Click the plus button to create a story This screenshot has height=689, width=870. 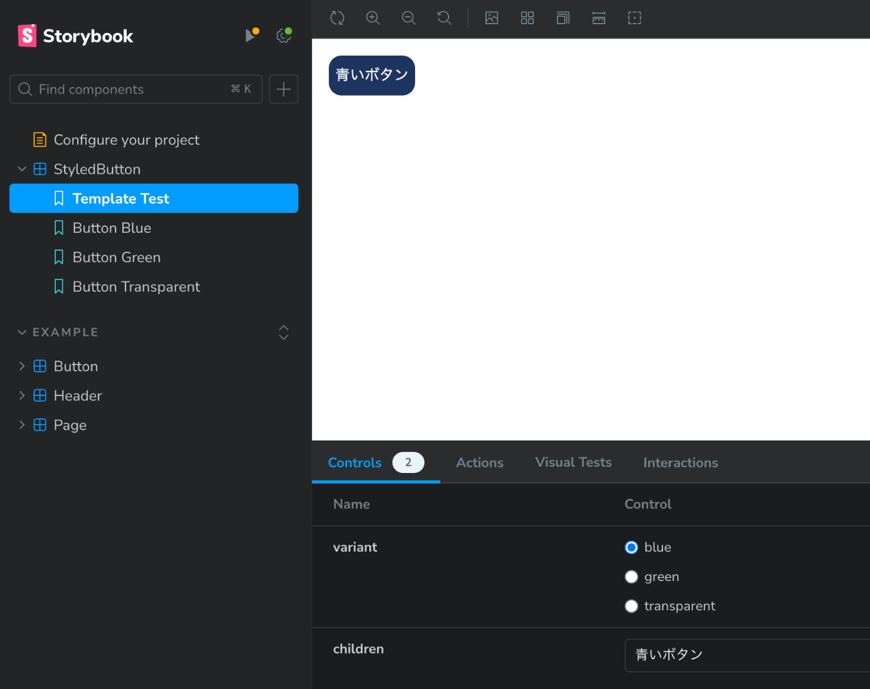pos(283,89)
